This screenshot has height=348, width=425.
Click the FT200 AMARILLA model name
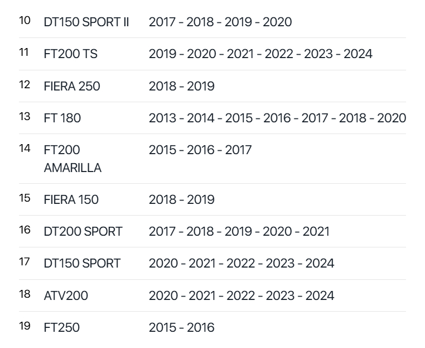(73, 159)
